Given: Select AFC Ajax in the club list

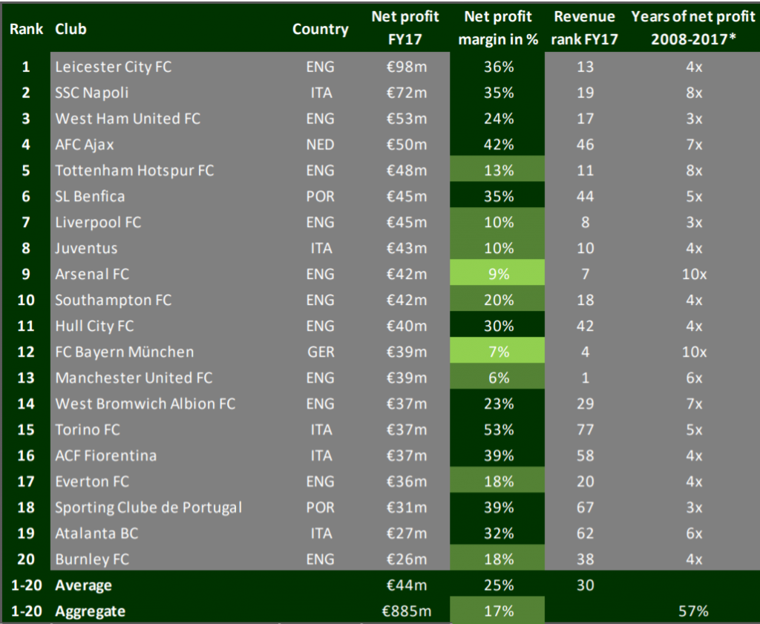Looking at the screenshot, I should 85,145.
